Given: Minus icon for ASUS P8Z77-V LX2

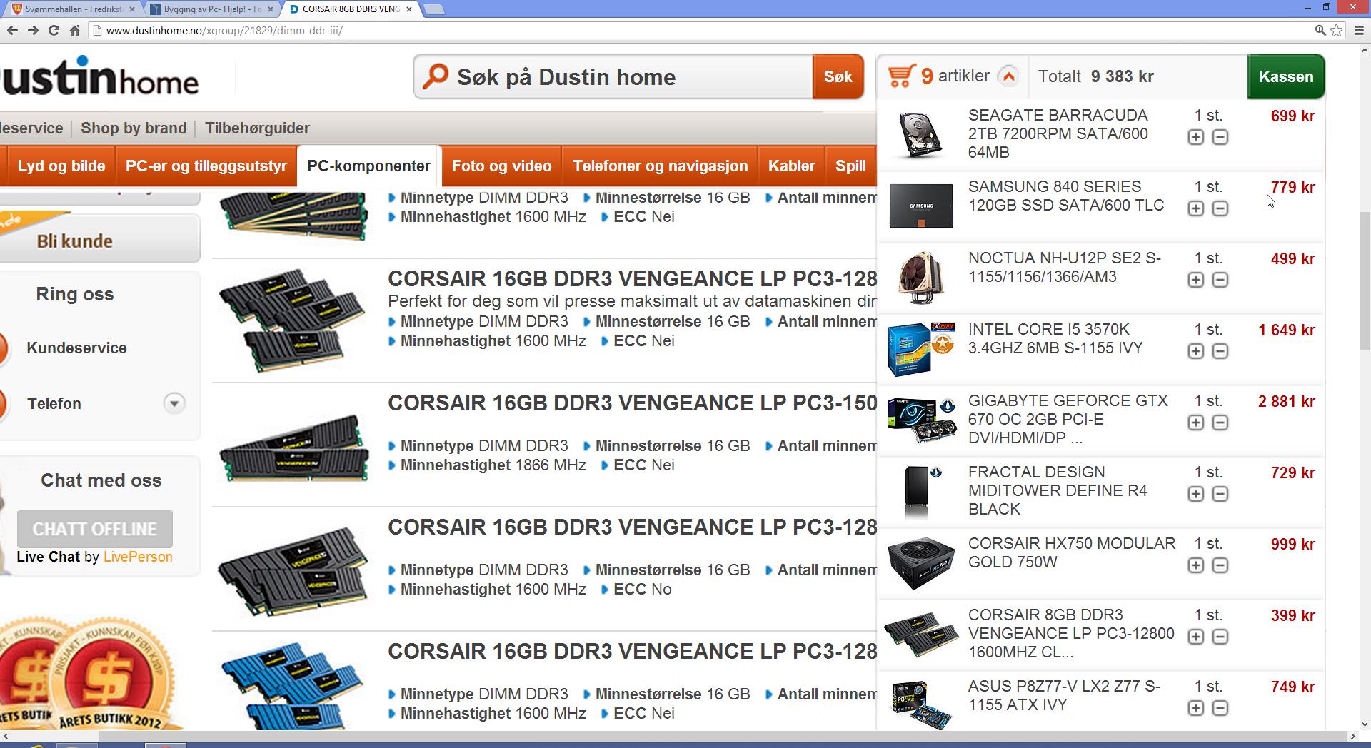Looking at the screenshot, I should click(x=1220, y=708).
